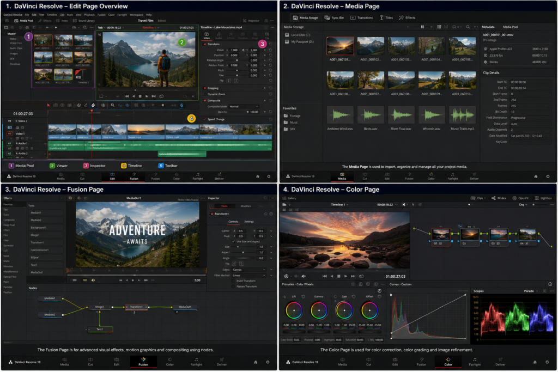
Task: Open three-dot options menu in Media Page toolbar
Action: [x=476, y=27]
